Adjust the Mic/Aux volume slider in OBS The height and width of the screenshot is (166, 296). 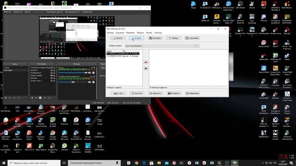(73, 73)
